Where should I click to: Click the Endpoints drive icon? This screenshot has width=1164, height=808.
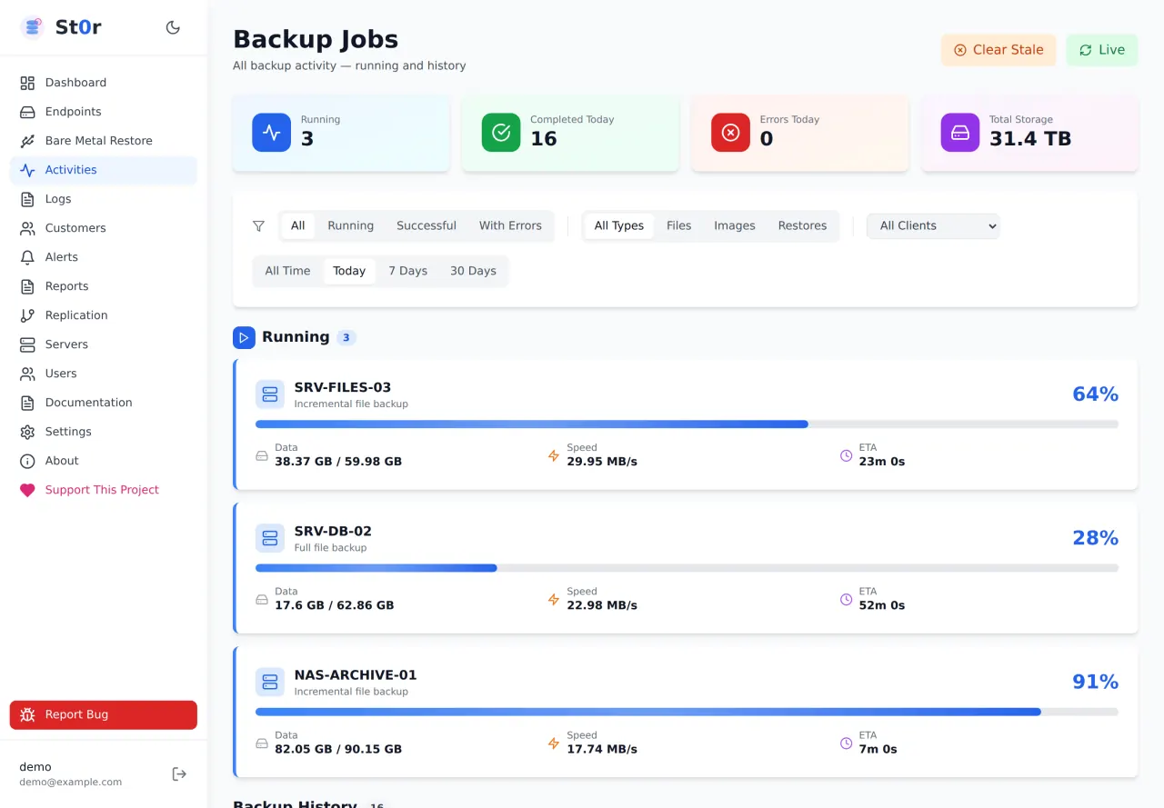[27, 112]
